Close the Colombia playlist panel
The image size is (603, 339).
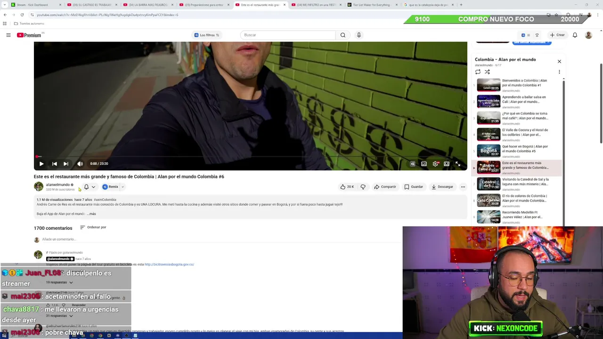coord(559,61)
